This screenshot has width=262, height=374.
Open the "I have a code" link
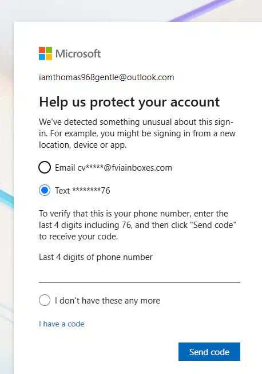[62, 324]
